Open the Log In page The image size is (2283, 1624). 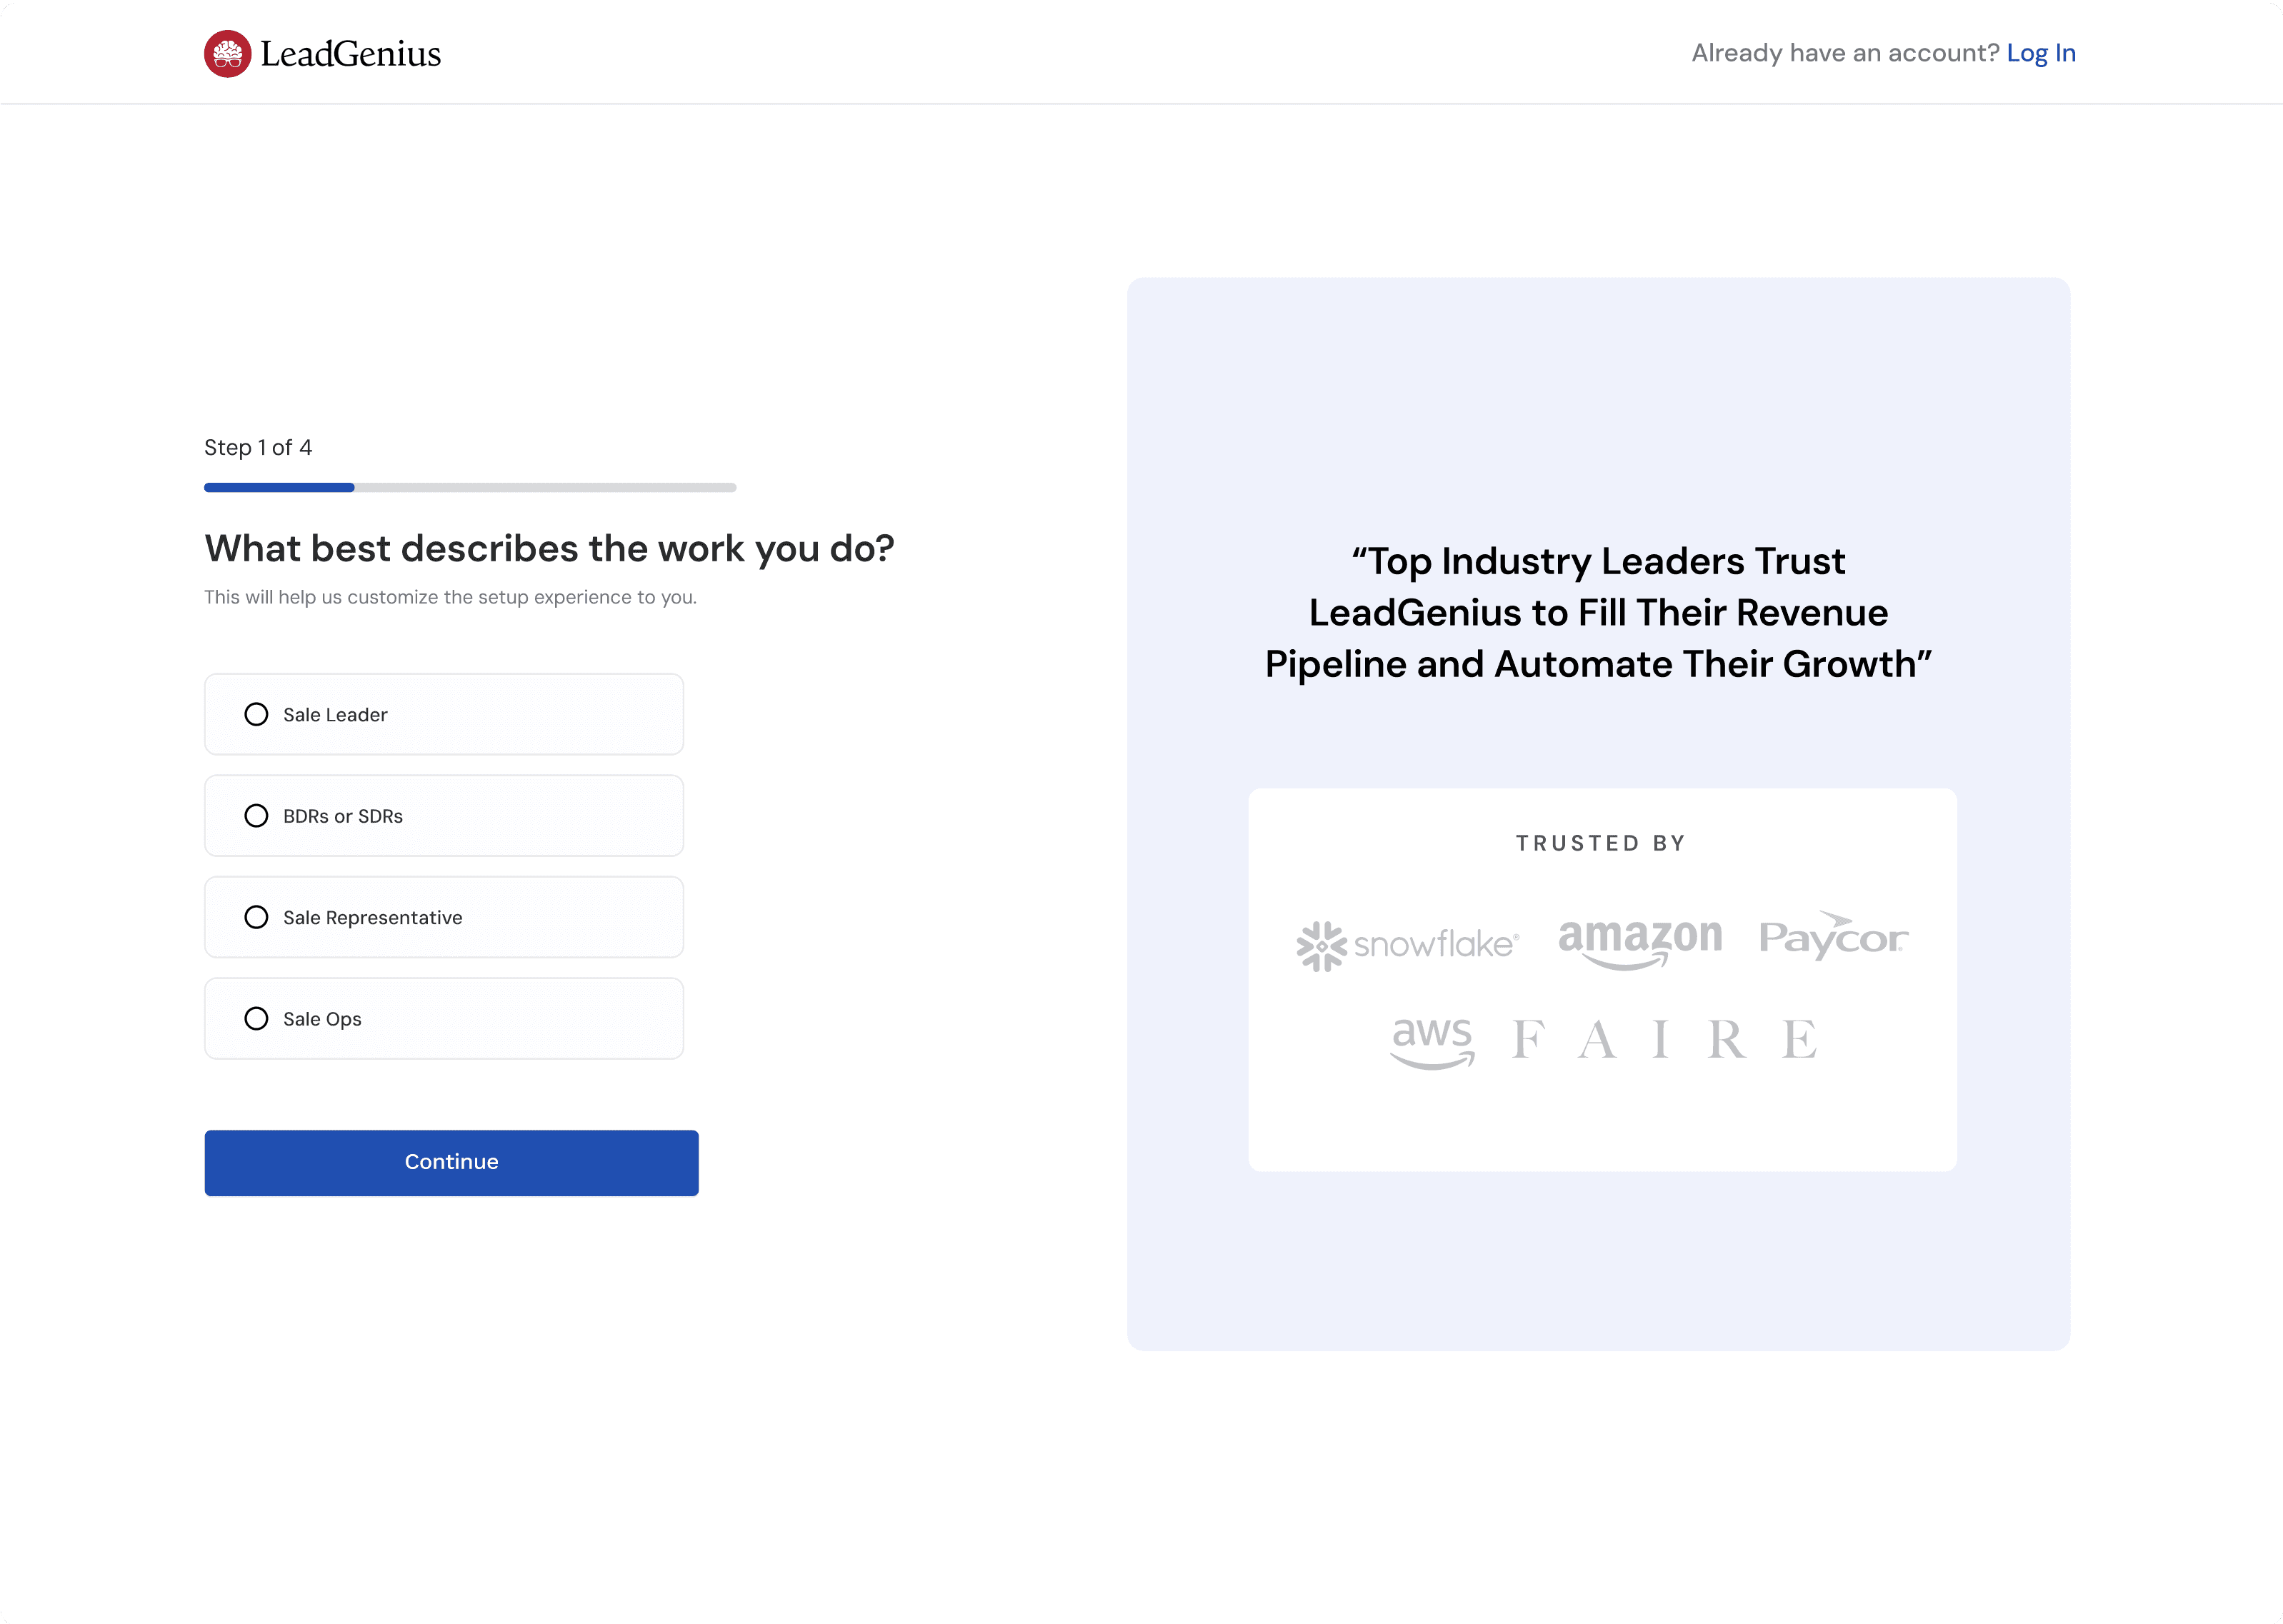[2041, 53]
